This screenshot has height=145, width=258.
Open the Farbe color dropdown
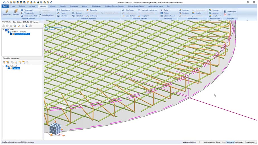click(x=170, y=10)
